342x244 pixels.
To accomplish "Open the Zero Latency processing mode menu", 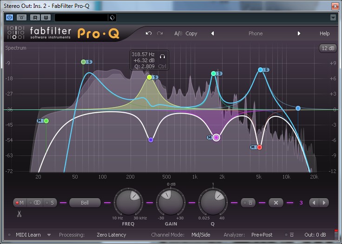I will pos(112,235).
